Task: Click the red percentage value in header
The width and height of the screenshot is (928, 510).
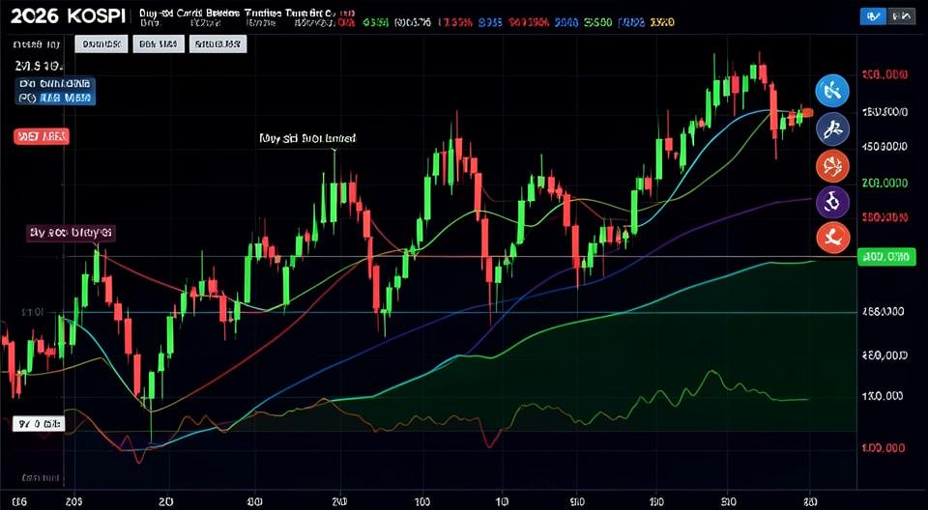Action: point(455,22)
